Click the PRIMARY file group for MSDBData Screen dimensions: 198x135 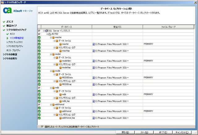(148, 78)
